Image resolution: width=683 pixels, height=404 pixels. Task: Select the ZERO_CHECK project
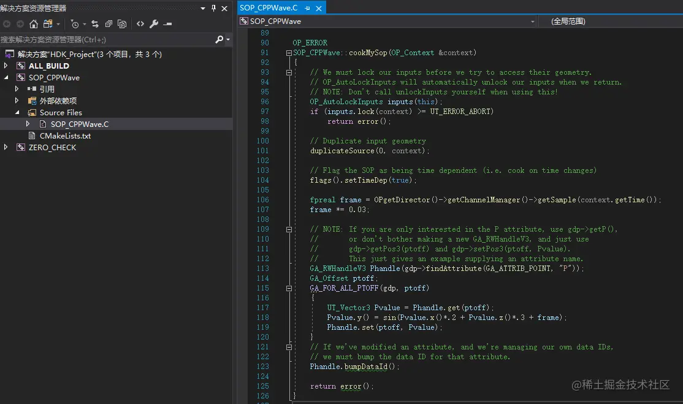[52, 148]
